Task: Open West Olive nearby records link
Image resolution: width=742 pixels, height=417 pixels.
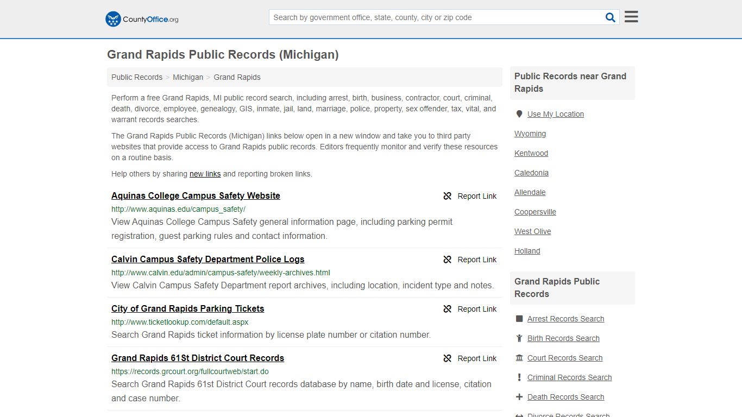Action: [x=532, y=231]
